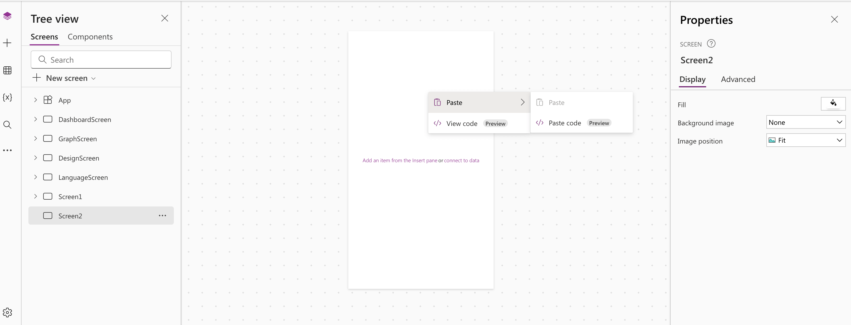Expand the DashboardScreen node

pos(35,119)
